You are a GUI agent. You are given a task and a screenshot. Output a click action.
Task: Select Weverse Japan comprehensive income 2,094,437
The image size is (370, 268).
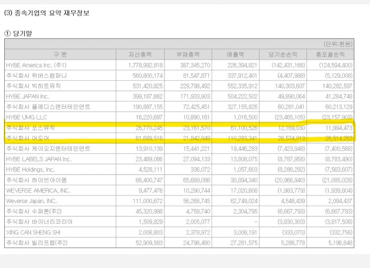340,201
